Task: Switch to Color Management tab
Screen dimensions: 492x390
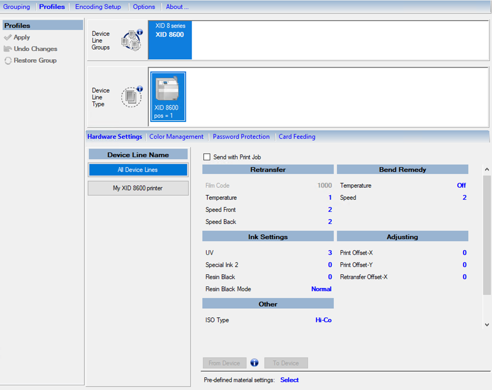Action: coord(176,137)
